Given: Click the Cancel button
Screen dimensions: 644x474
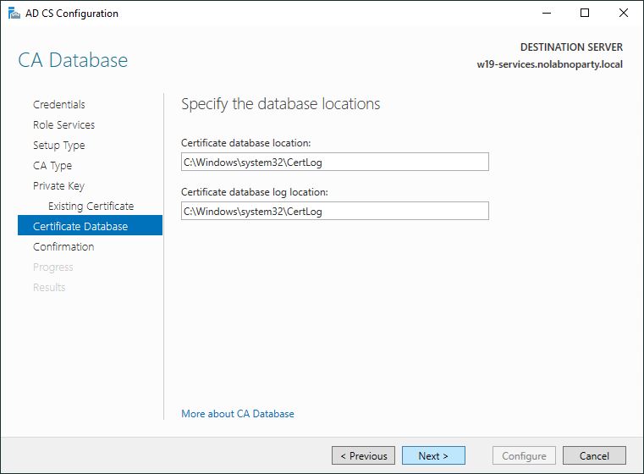Looking at the screenshot, I should 594,455.
